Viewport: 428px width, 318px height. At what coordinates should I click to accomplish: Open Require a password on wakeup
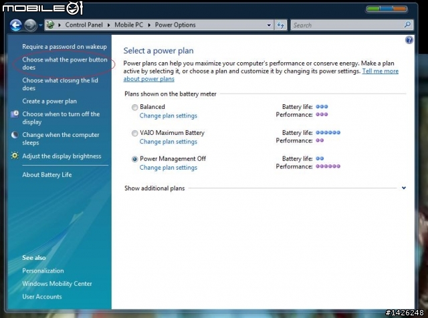pyautogui.click(x=64, y=47)
